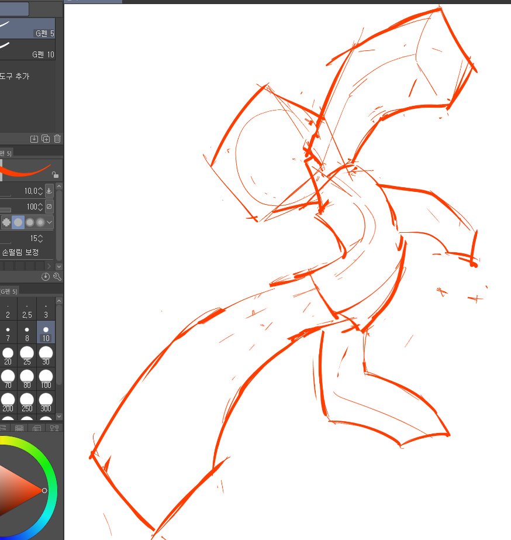Switch to color set tab icon
Viewport: 511px width, 540px height.
click(x=19, y=428)
